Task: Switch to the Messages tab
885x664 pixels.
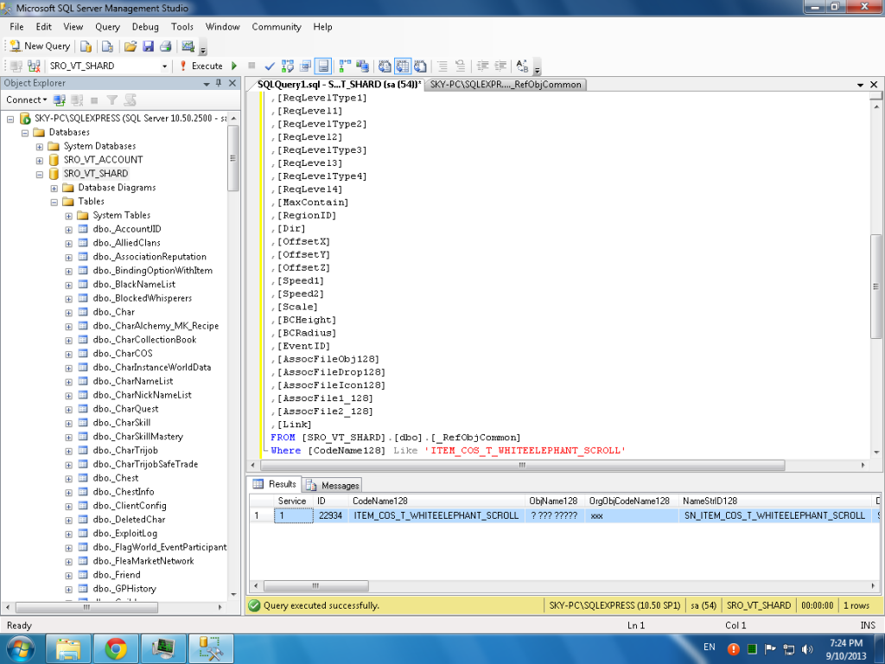Action: click(x=333, y=485)
